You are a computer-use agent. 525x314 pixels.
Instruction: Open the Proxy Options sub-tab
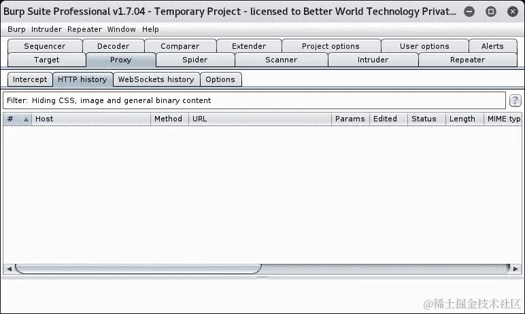(x=220, y=79)
